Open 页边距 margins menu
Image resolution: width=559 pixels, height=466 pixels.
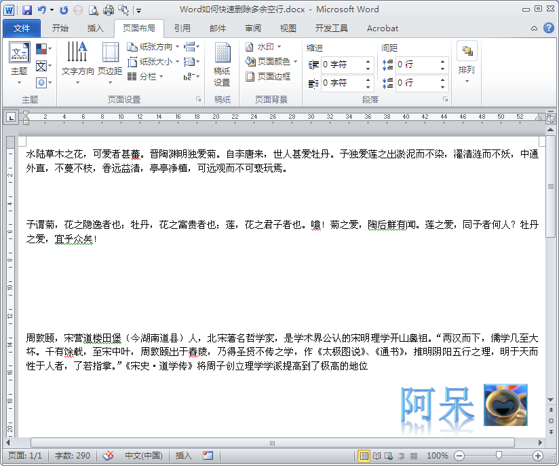tap(110, 63)
